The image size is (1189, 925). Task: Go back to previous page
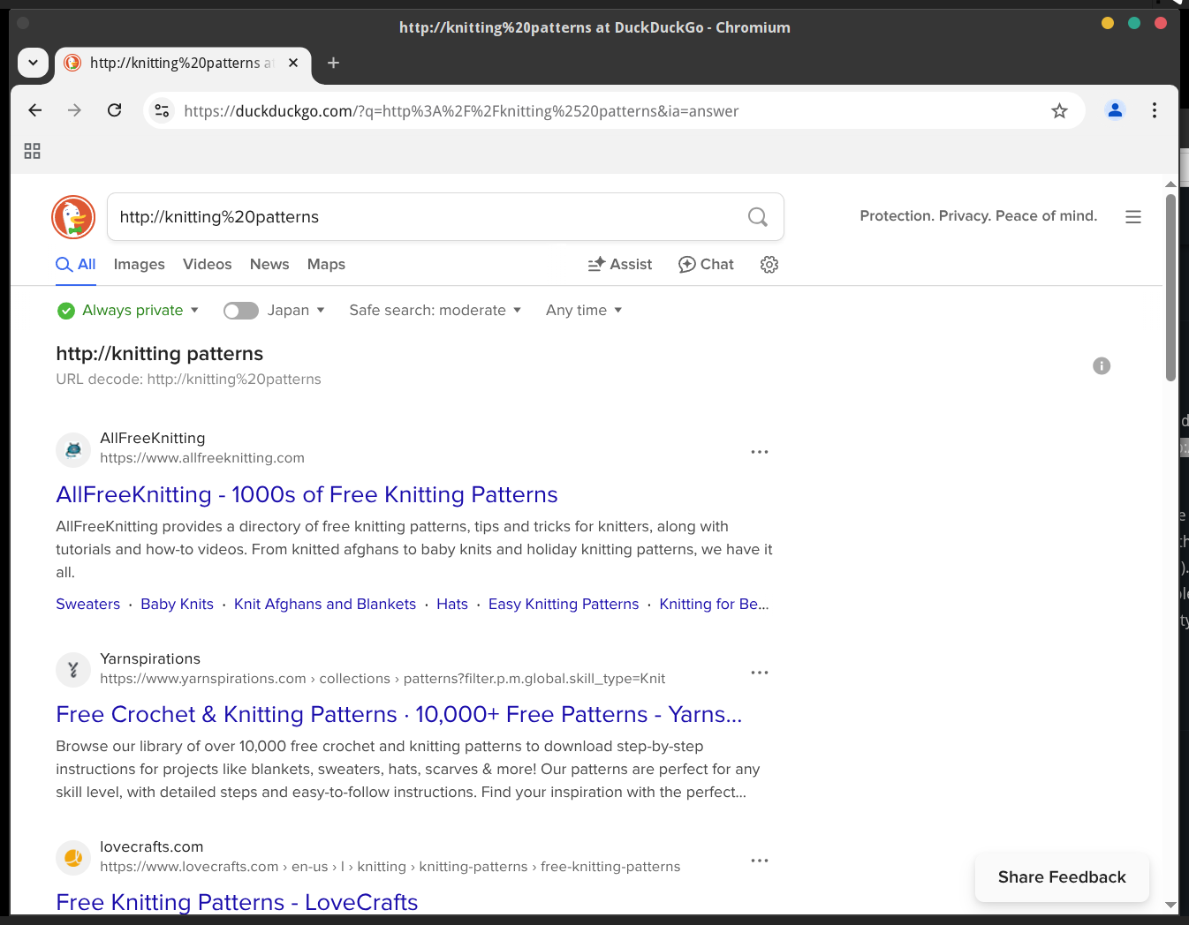point(35,110)
